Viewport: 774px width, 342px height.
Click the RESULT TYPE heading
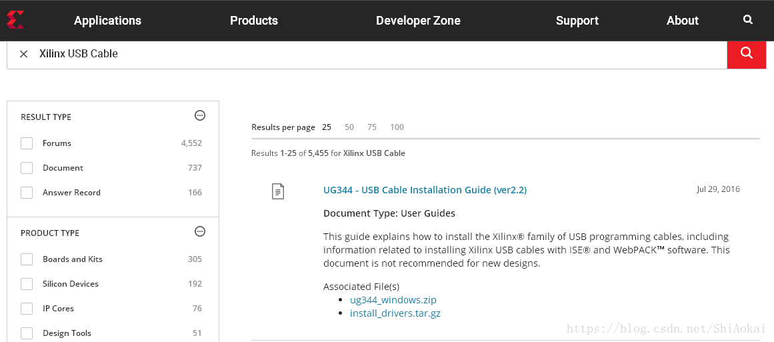coord(46,117)
